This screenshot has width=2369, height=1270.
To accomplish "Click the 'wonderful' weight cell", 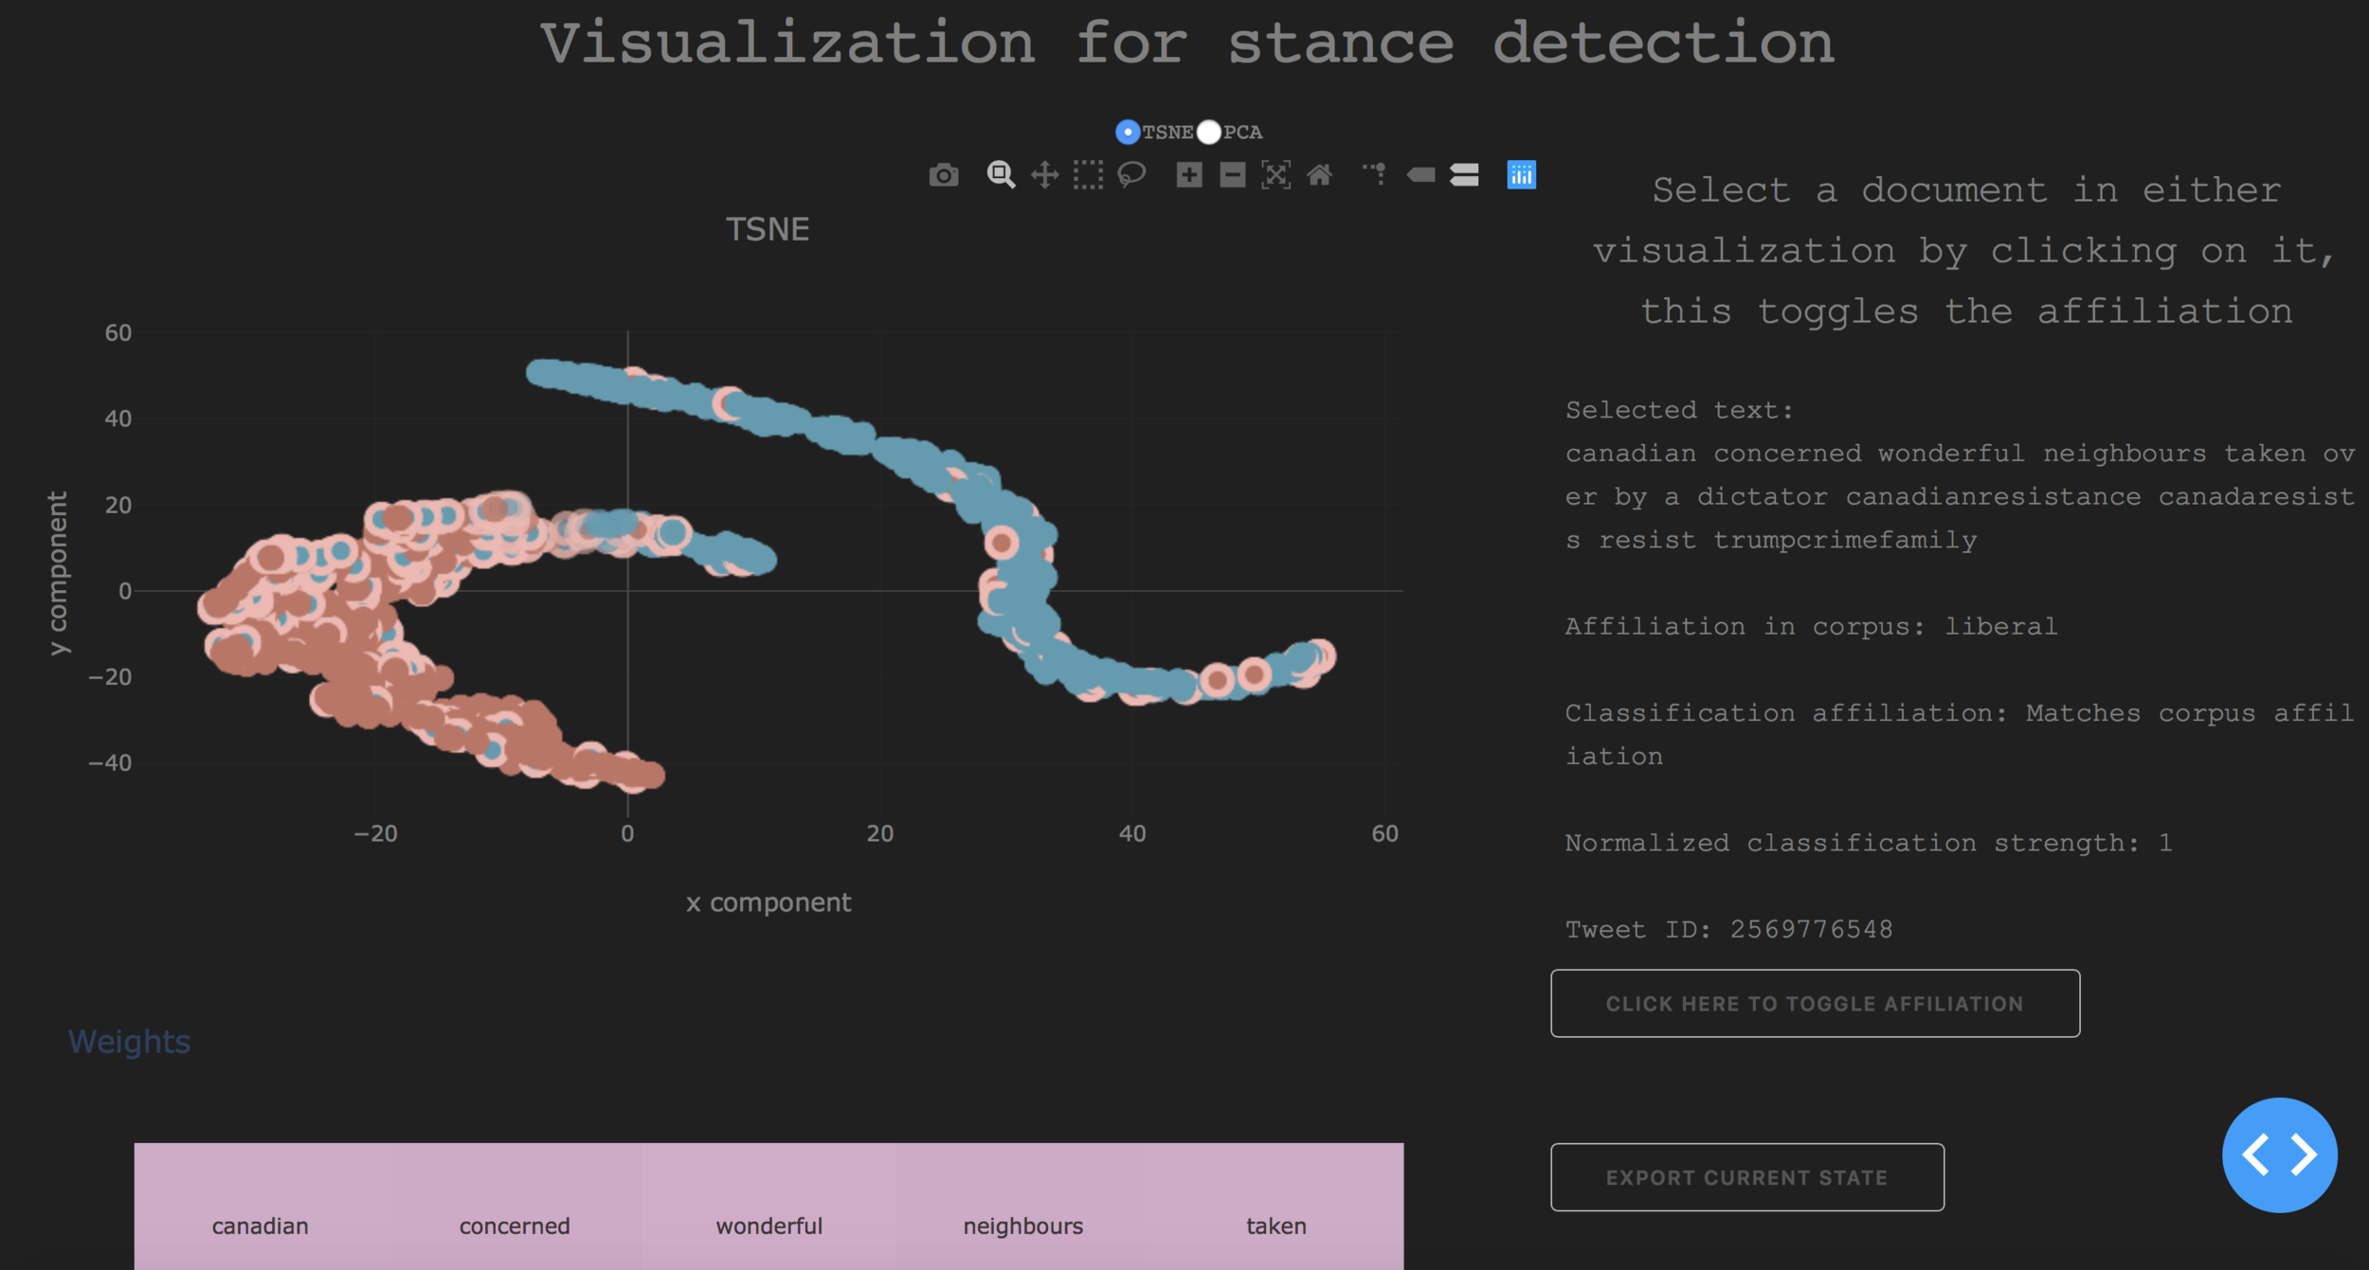I will click(769, 1225).
